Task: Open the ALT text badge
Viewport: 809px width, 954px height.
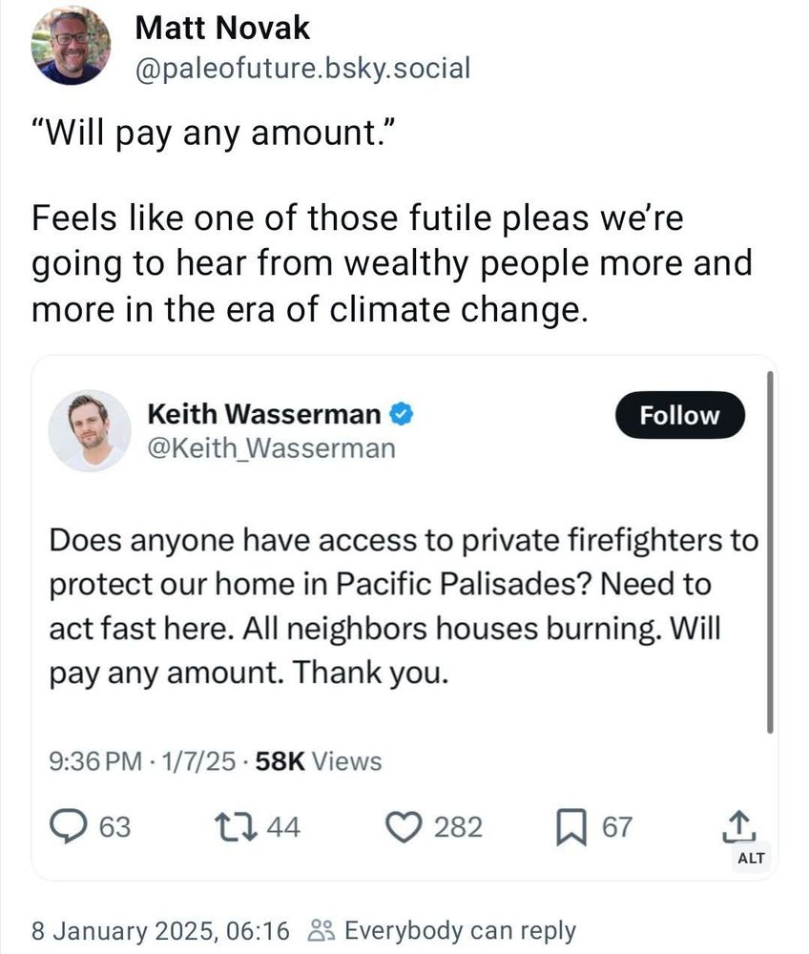Action: (x=752, y=858)
